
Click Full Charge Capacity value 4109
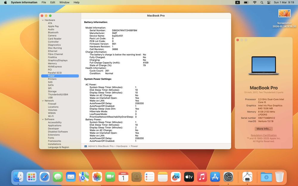tap(146, 62)
